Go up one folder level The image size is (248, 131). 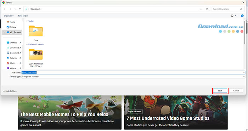(20, 9)
